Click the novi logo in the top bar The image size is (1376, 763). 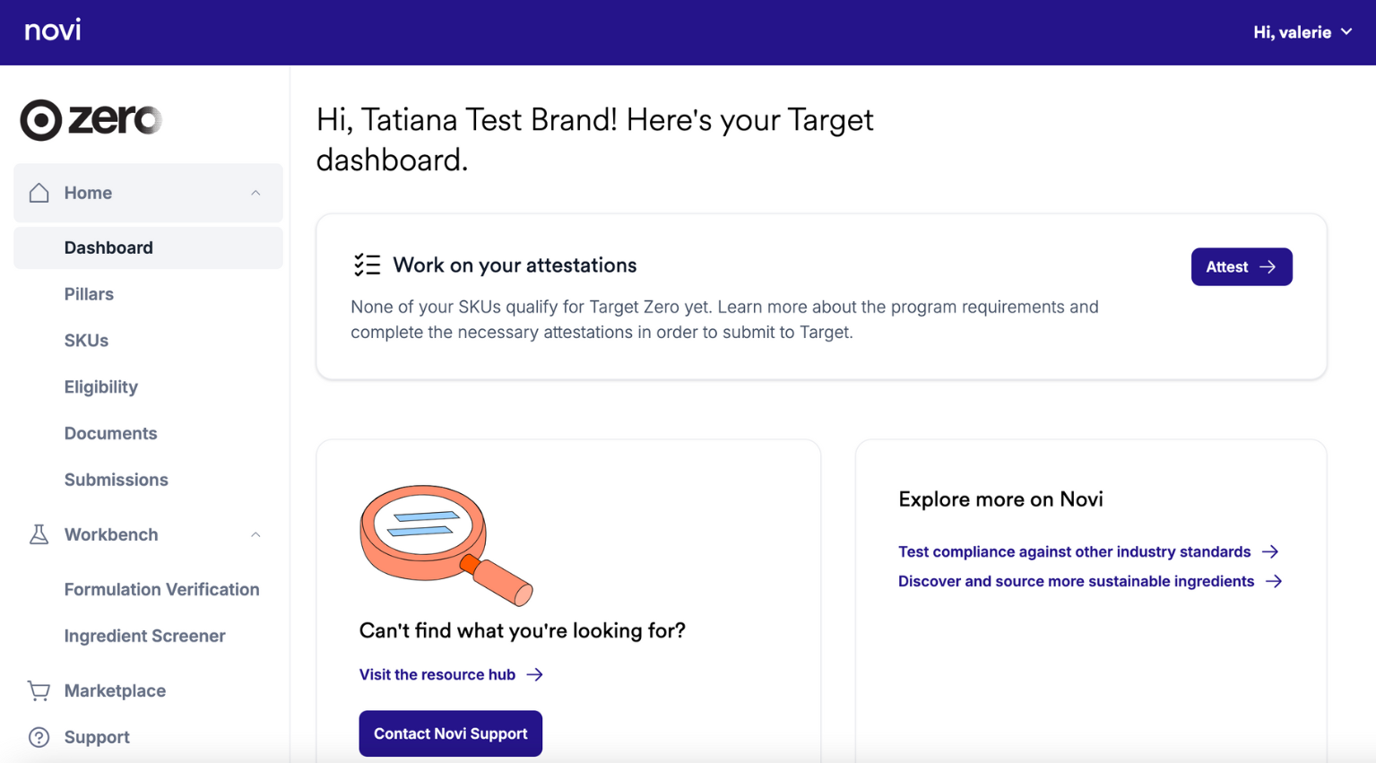(x=51, y=30)
